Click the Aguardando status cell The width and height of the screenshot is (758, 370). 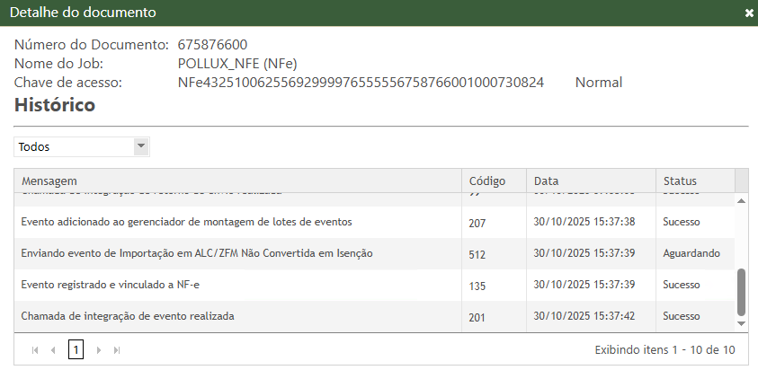click(x=691, y=254)
